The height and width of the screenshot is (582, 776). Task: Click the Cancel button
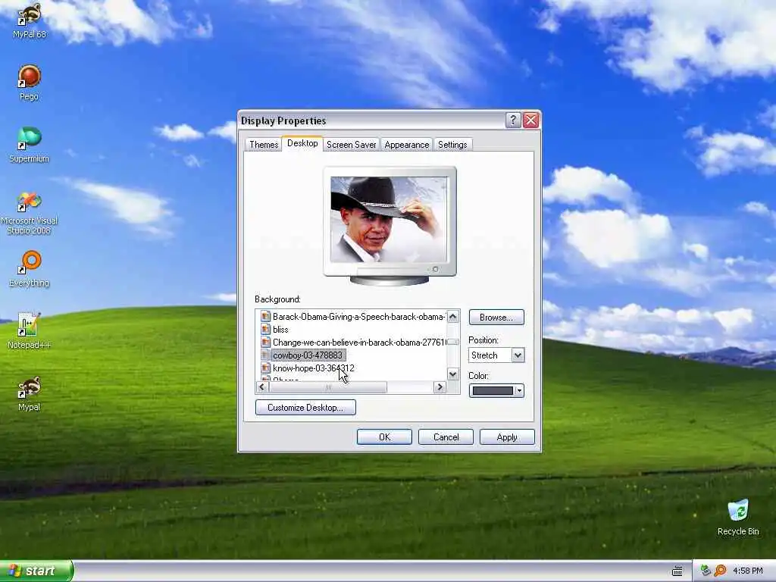446,437
